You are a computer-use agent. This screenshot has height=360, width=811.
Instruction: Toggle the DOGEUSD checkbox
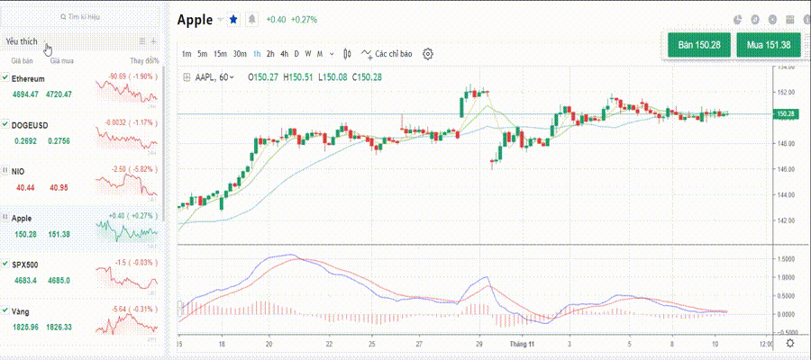click(x=5, y=124)
